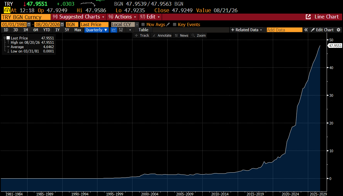The width and height of the screenshot is (343, 196).
Task: Collapse toolbar with double chevron icon
Action: coord(306,30)
